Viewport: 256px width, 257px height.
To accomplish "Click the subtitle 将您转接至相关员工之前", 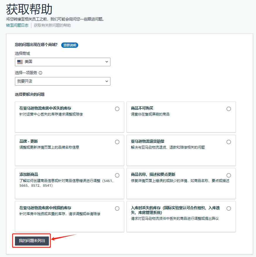I will click(27, 19).
